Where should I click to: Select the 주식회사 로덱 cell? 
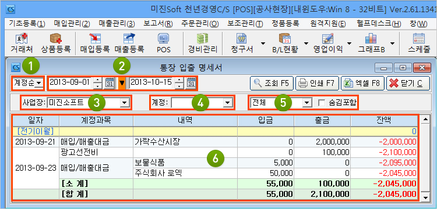pos(185,173)
